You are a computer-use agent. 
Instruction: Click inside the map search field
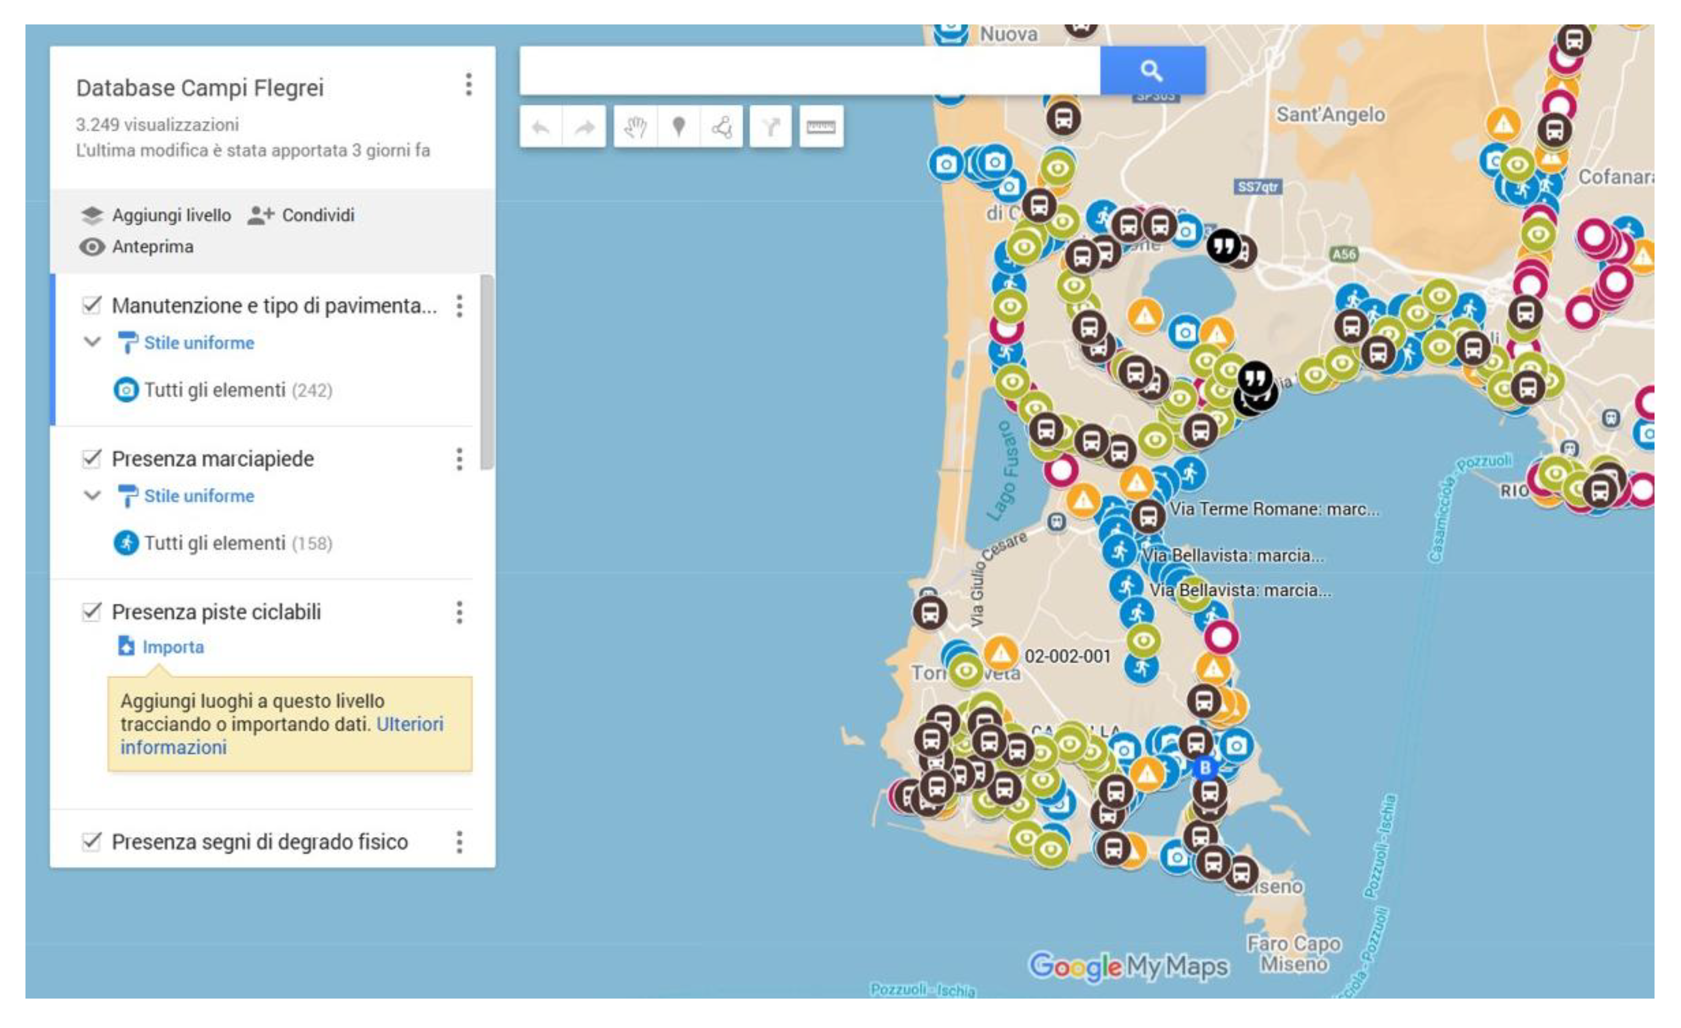point(808,71)
